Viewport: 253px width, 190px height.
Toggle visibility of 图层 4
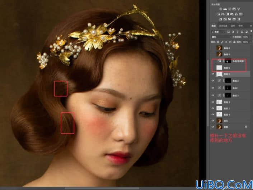pos(213,114)
